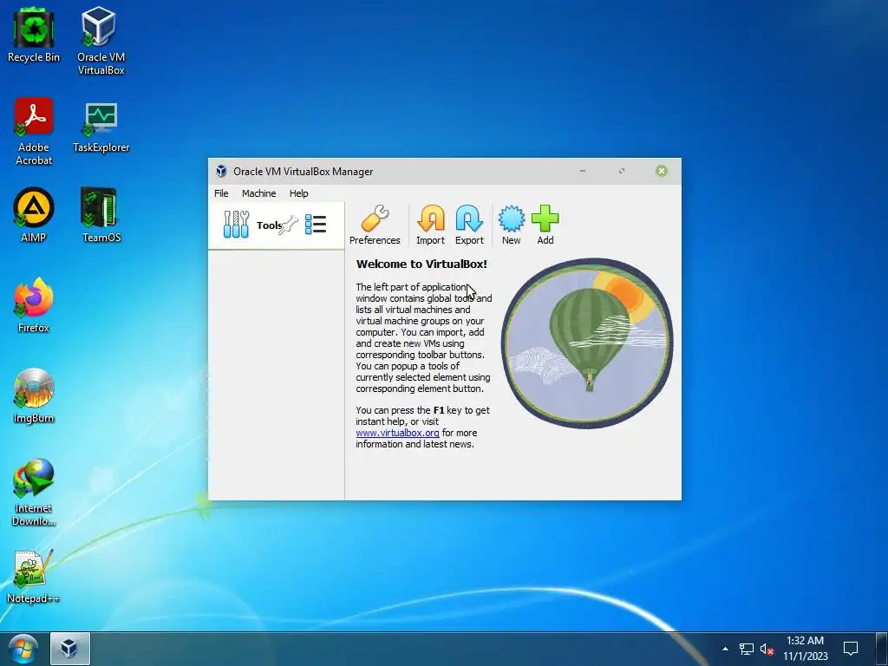Select the Tools item in left pane

click(276, 225)
